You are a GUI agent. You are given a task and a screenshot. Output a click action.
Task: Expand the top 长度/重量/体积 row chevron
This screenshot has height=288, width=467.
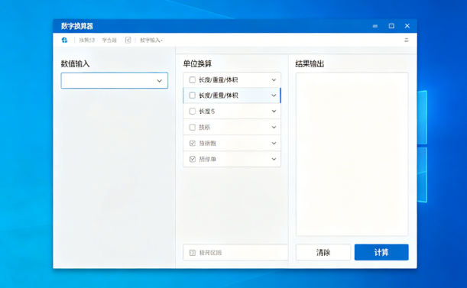274,79
